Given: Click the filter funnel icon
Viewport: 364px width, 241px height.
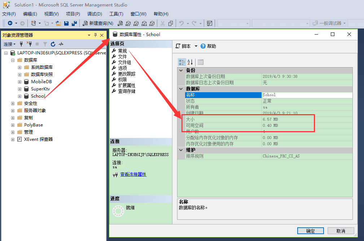Looking at the screenshot, I should pos(45,44).
